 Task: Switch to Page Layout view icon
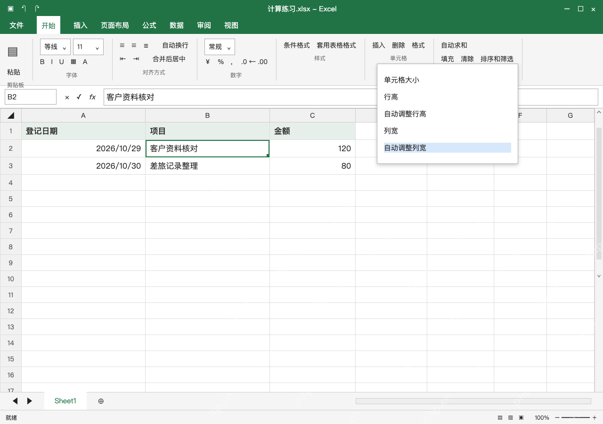(510, 417)
